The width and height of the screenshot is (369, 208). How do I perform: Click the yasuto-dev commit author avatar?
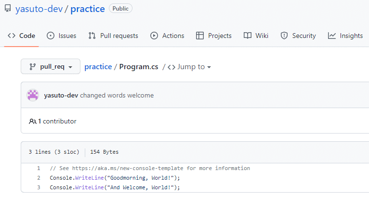[33, 95]
